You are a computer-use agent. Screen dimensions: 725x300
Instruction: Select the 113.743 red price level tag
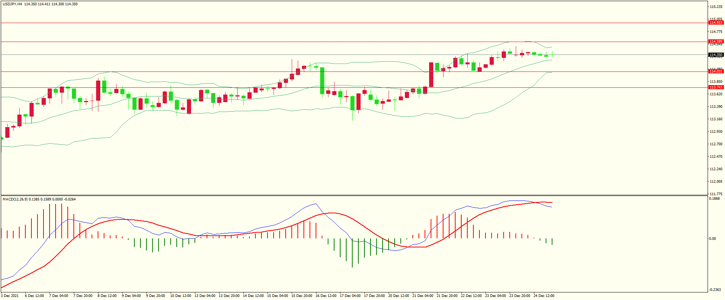tap(716, 87)
